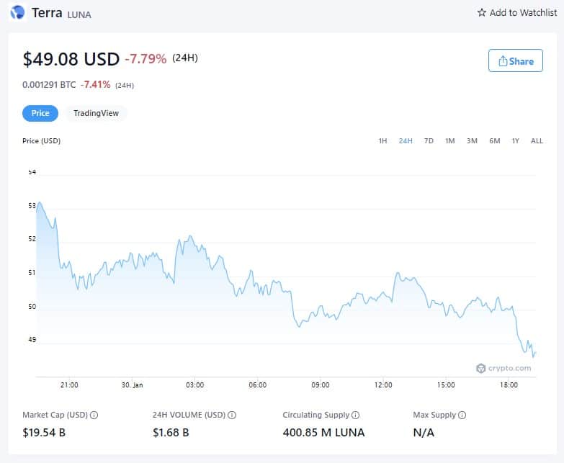View the 1Y price chart
This screenshot has width=564, height=463.
pyautogui.click(x=516, y=140)
